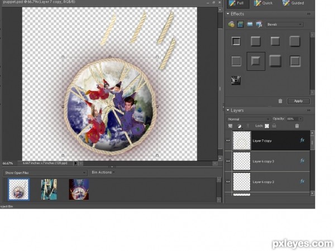Choose the third bevel style in second row
The height and width of the screenshot is (251, 335).
click(275, 61)
